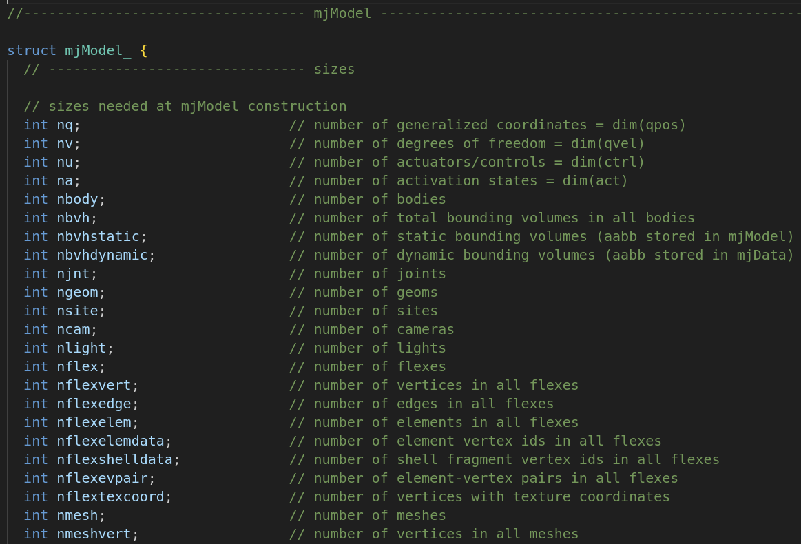The image size is (801, 544).
Task: Click on the ncam variable
Action: click(74, 329)
